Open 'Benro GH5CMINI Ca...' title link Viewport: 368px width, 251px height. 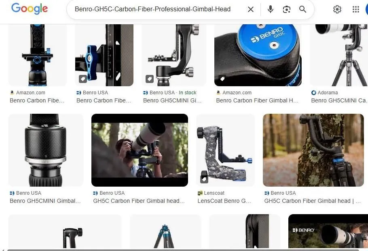(338, 100)
